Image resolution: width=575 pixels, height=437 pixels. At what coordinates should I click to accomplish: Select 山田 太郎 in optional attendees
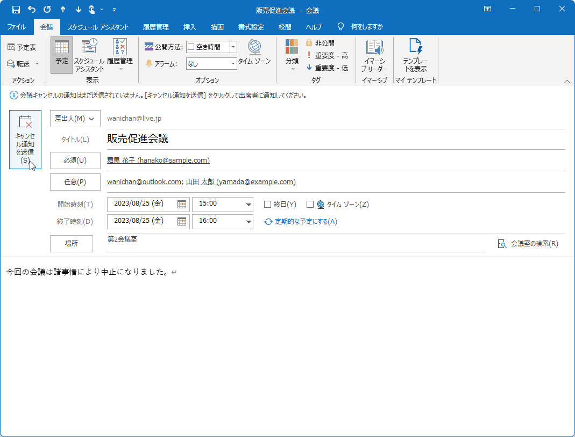click(241, 182)
